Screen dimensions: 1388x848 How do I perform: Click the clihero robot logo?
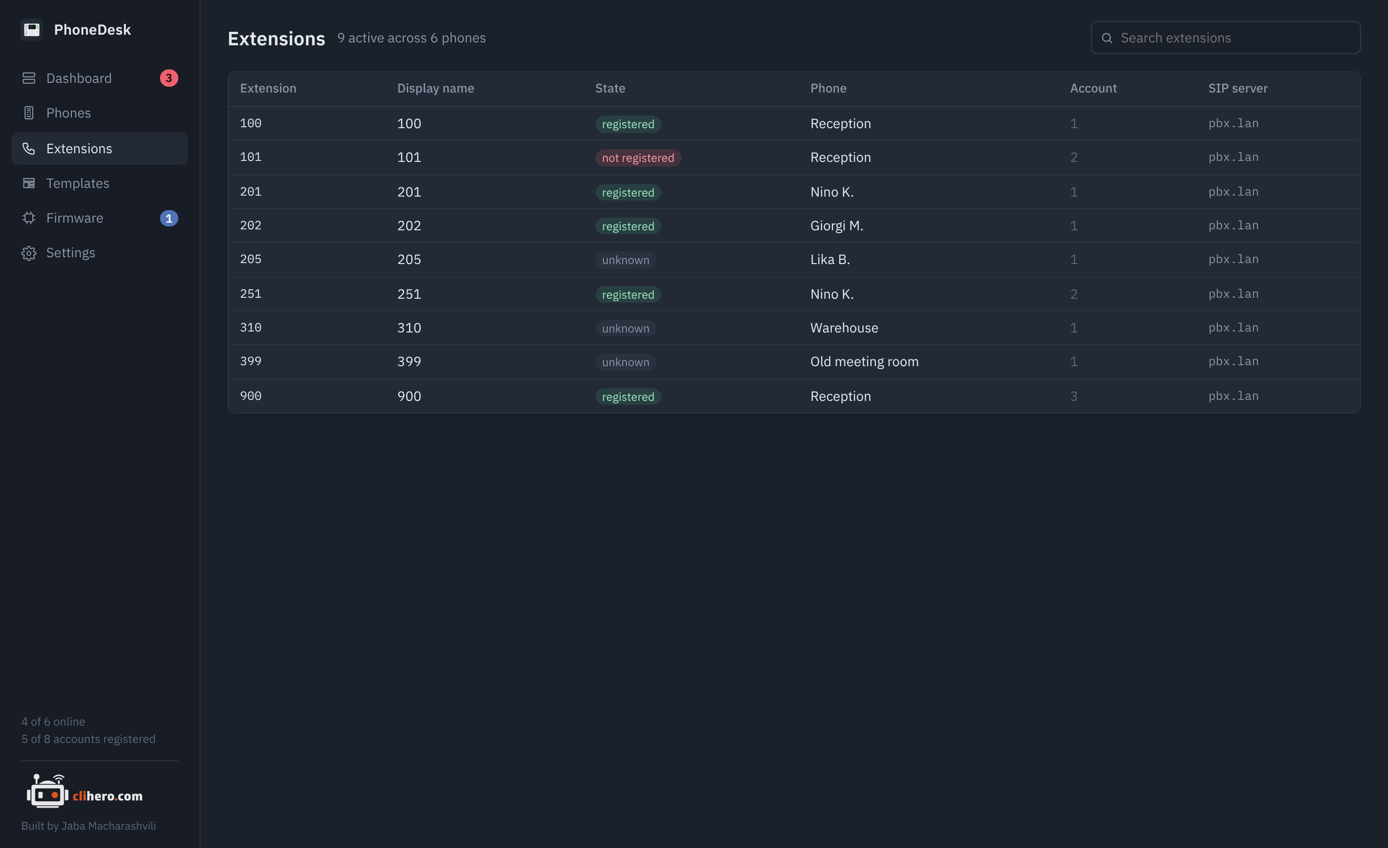point(48,791)
